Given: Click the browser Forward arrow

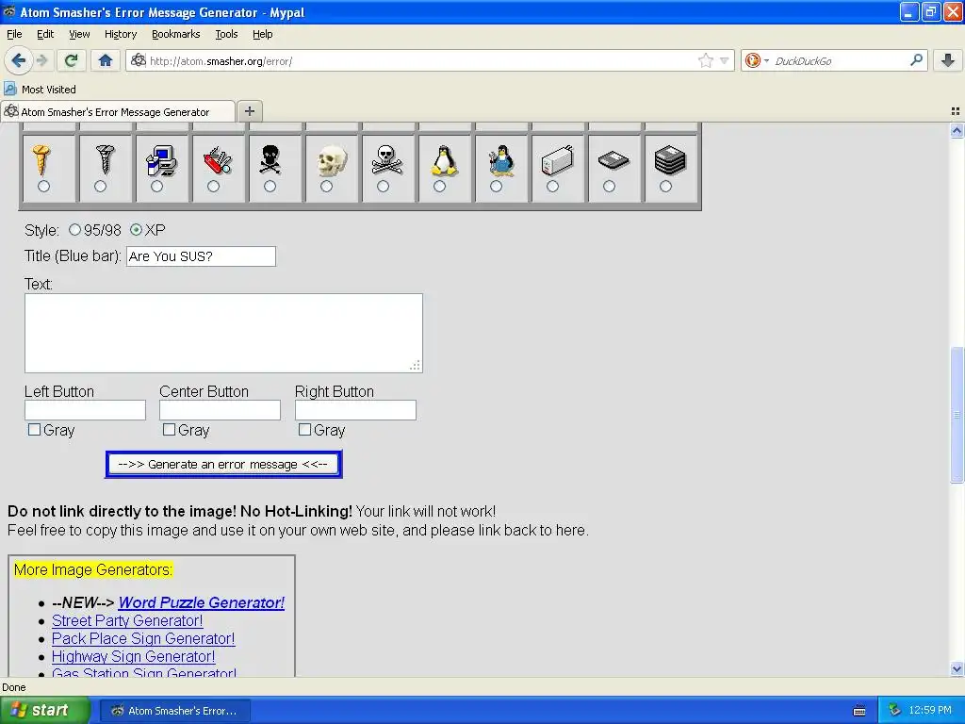Looking at the screenshot, I should [x=41, y=60].
